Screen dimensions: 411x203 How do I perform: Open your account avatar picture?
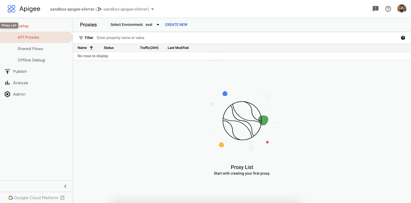(402, 8)
